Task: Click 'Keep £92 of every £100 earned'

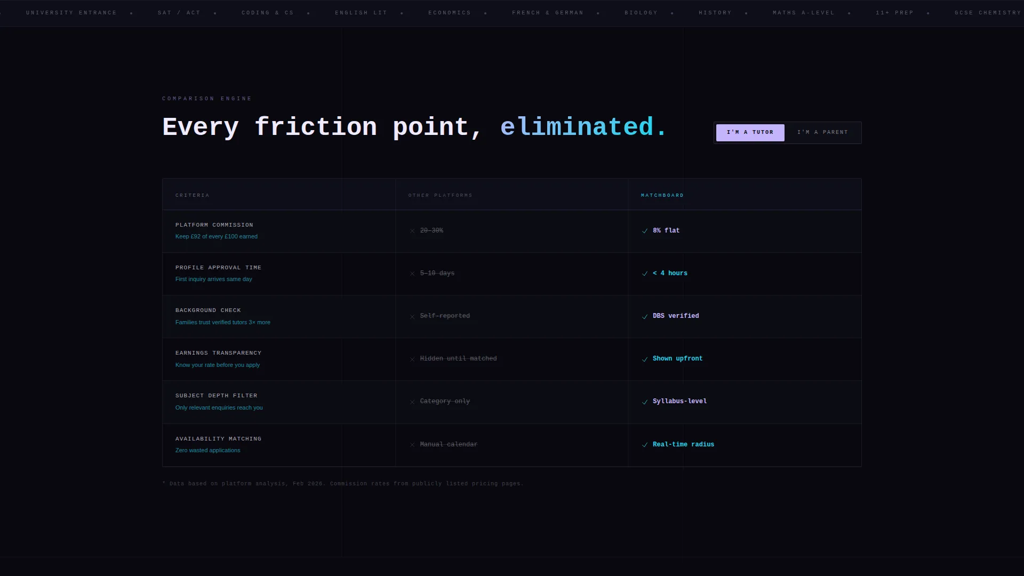Action: point(217,237)
